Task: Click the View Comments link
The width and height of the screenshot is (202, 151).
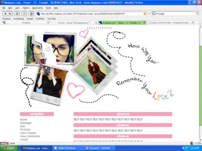Action: (30, 136)
